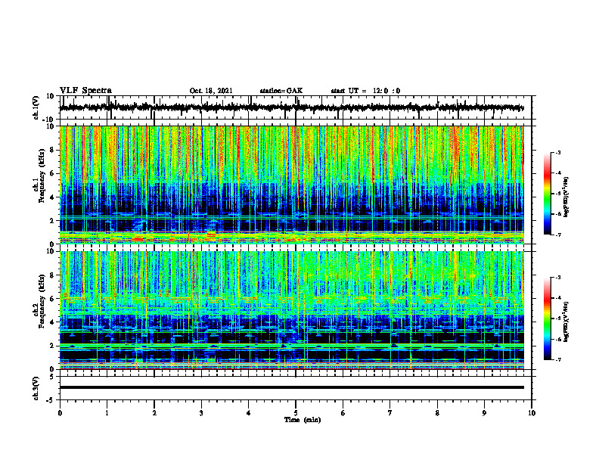Click time axis tick label '3'
599x463 pixels.
click(201, 413)
